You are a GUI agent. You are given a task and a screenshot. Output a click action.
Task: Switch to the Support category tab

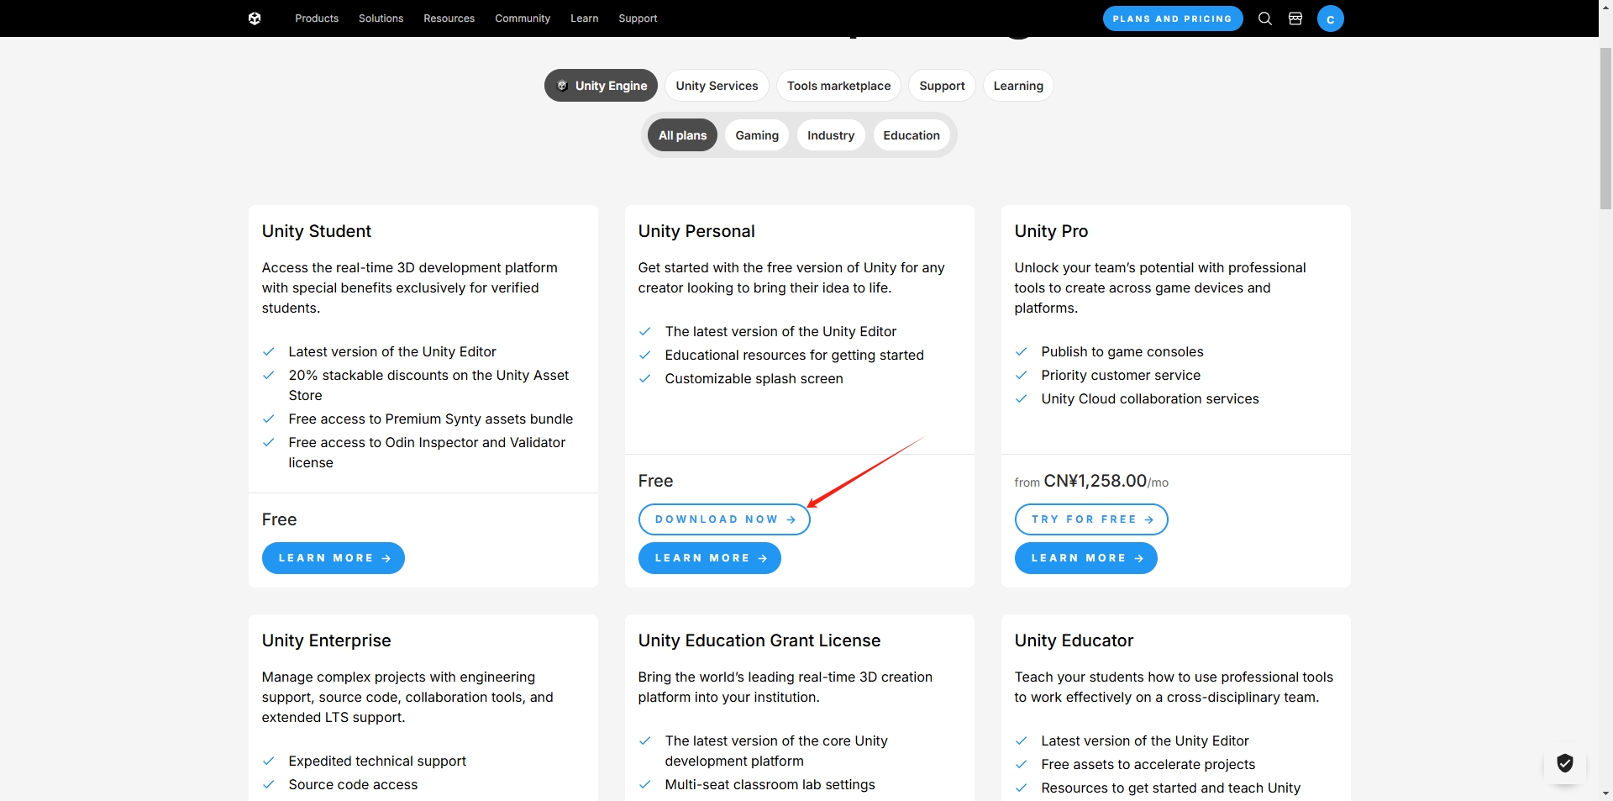click(x=942, y=86)
